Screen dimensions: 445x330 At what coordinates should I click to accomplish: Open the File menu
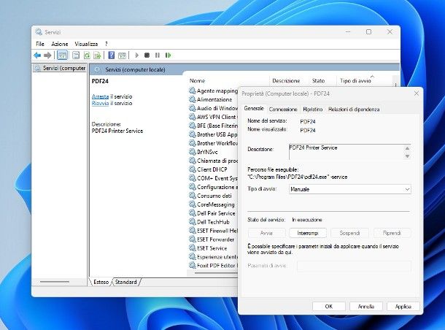pyautogui.click(x=40, y=44)
